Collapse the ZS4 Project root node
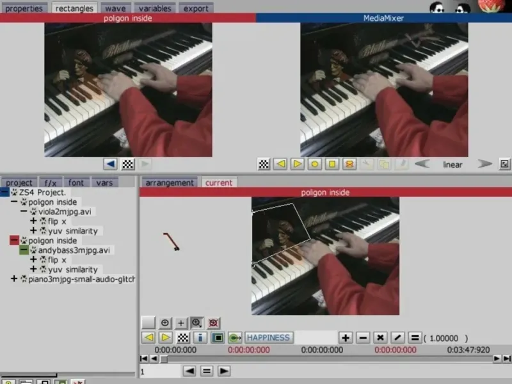 [x=4, y=192]
